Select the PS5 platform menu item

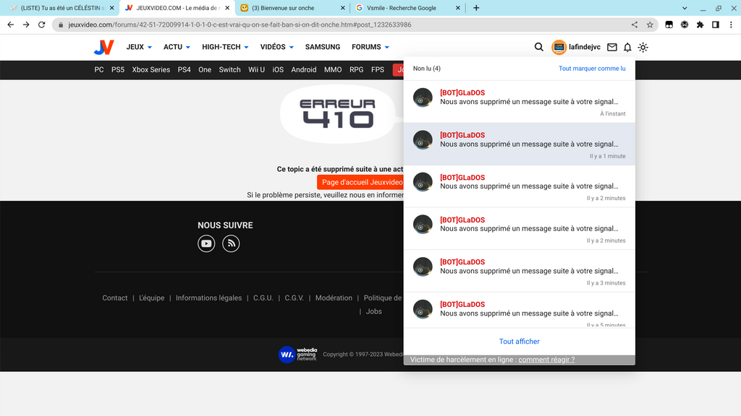(x=118, y=69)
